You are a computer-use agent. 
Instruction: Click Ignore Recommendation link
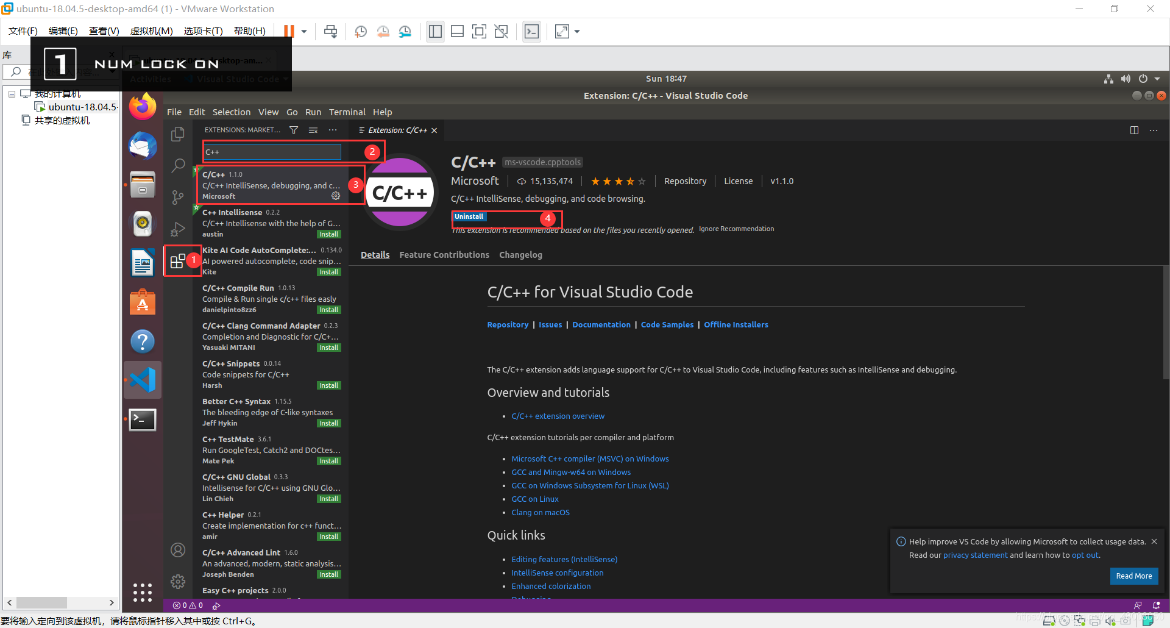click(x=736, y=229)
